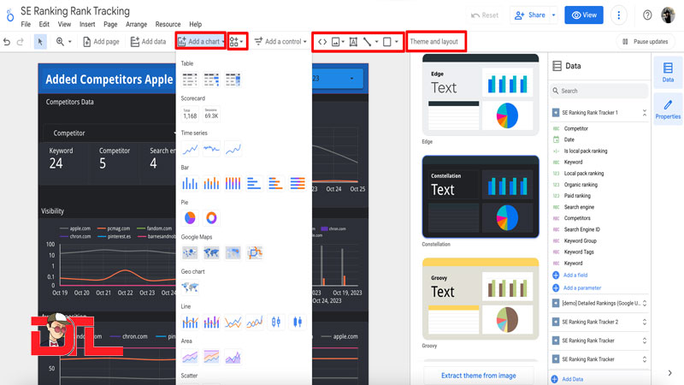
Task: Open the Add a control dropdown
Action: 280,41
